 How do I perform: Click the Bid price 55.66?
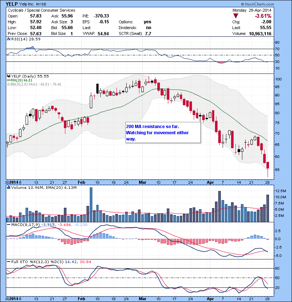[x=67, y=28]
